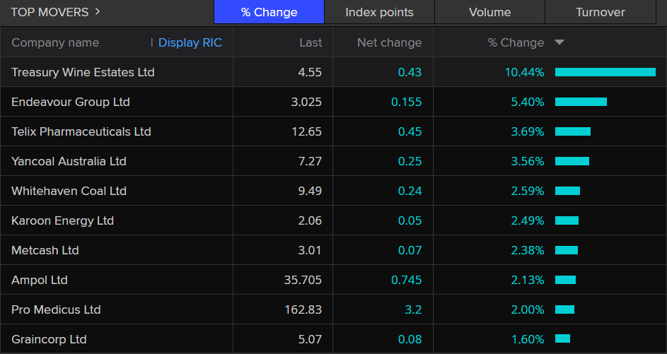Click last price 35.705
Viewport: 667px width, 354px height.
point(303,280)
